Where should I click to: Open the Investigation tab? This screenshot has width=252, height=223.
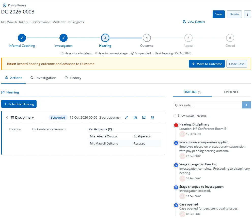click(x=43, y=78)
